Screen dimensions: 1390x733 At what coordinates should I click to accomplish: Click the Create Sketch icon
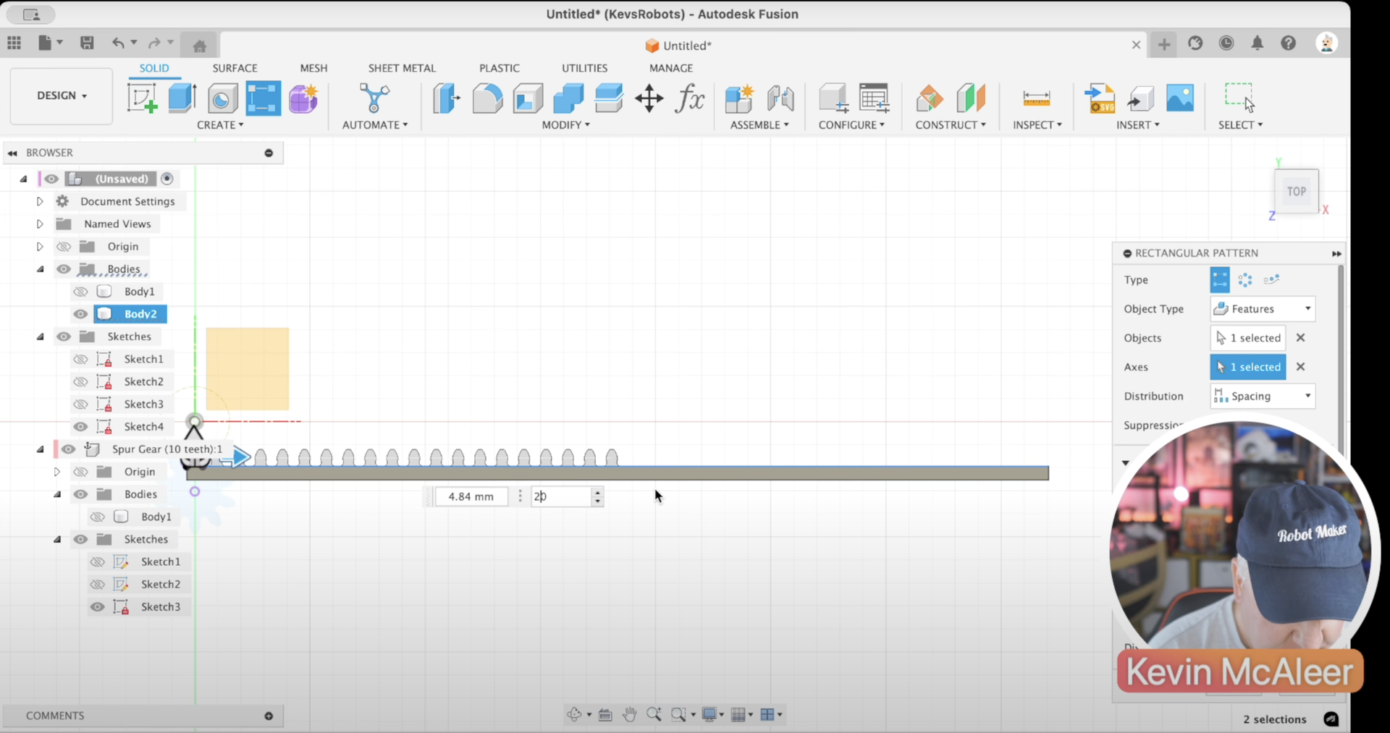click(x=143, y=98)
